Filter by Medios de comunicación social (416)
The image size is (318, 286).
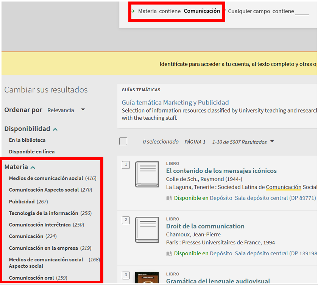(46, 178)
